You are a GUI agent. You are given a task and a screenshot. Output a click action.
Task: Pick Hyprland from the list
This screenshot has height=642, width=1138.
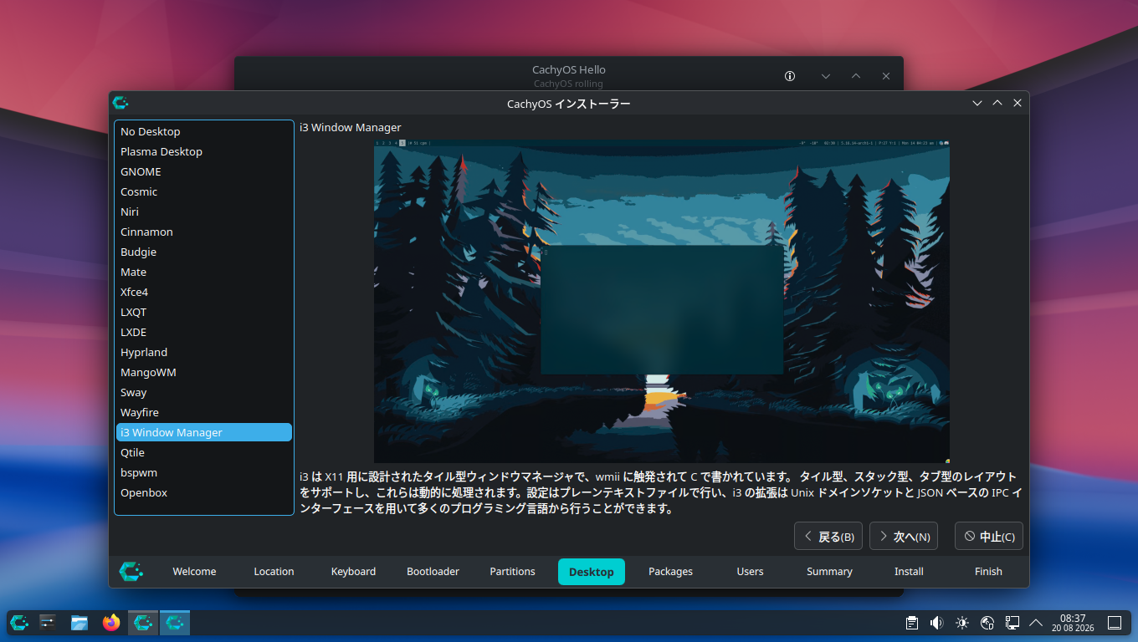(x=204, y=352)
